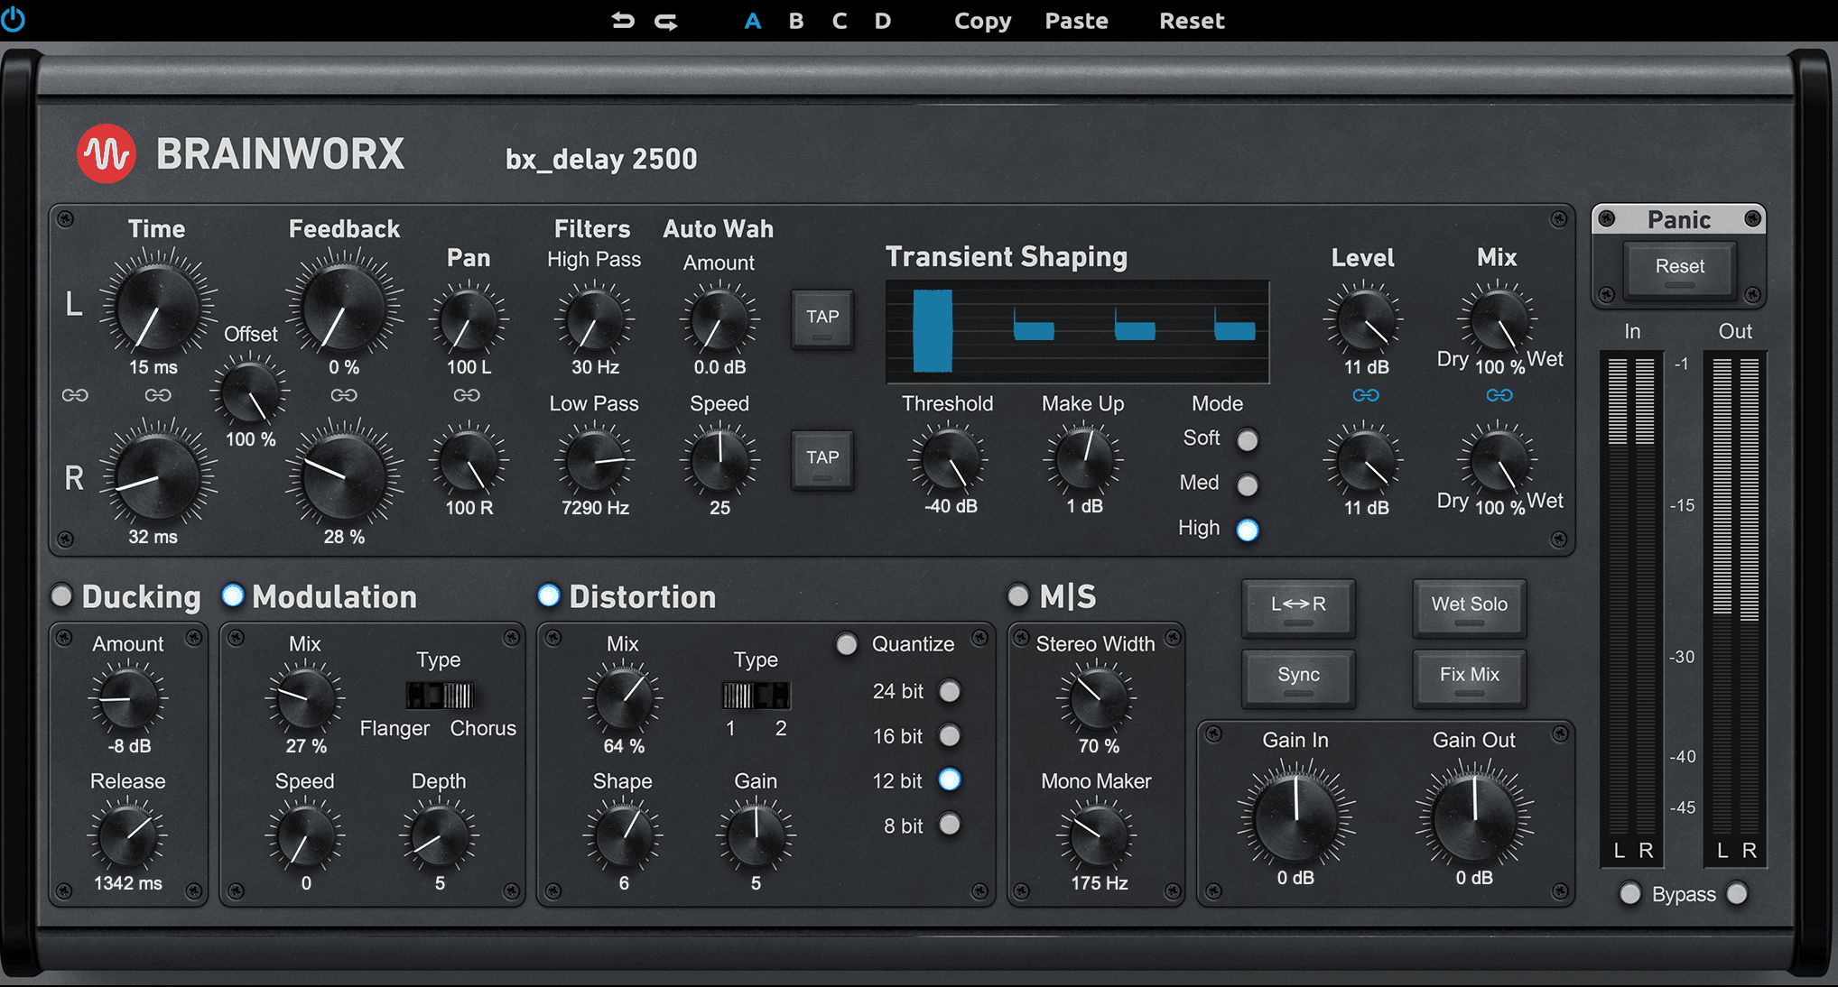The image size is (1838, 987).
Task: Click the Gain In knob
Action: (x=1295, y=817)
